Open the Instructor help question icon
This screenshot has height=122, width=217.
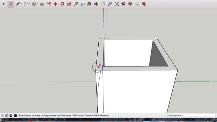(15, 115)
